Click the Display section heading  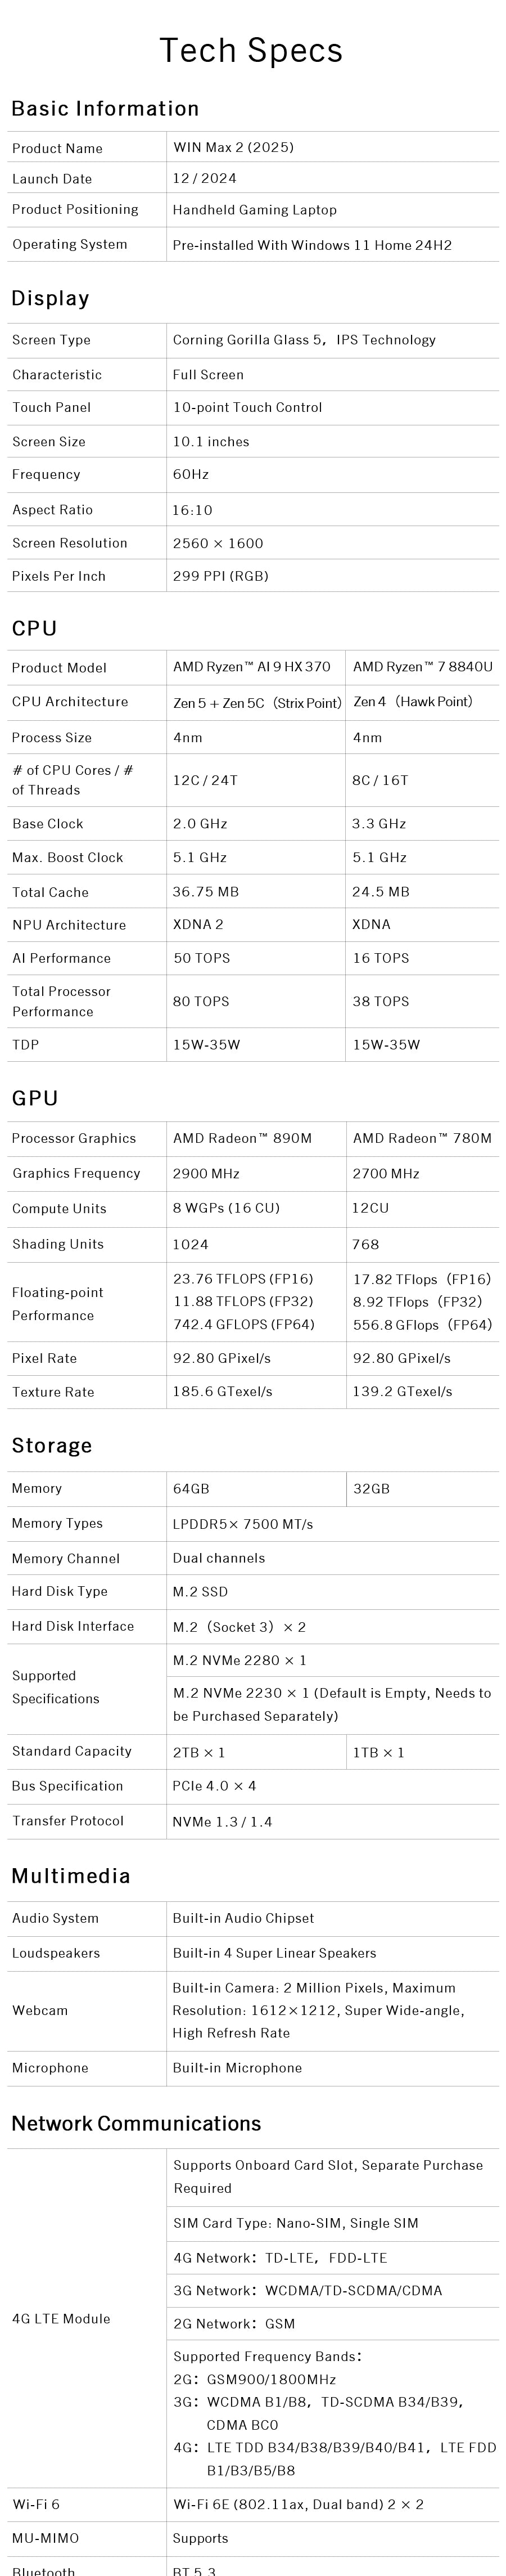click(50, 298)
